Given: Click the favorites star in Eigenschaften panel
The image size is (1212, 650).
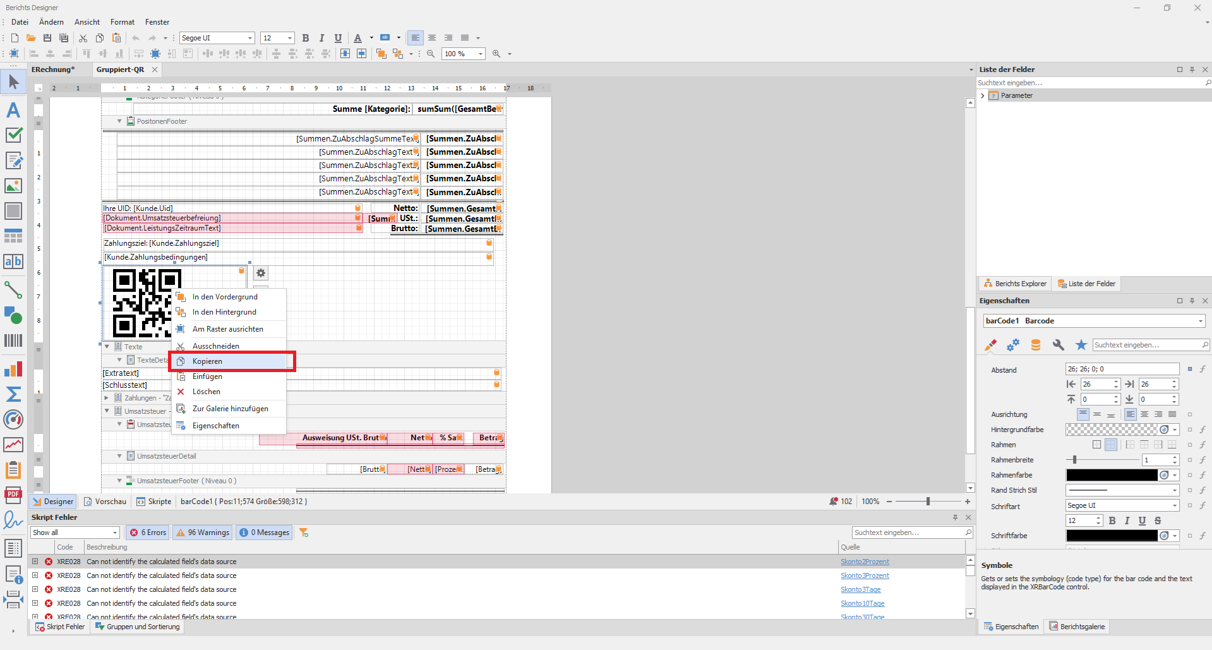Looking at the screenshot, I should point(1081,345).
